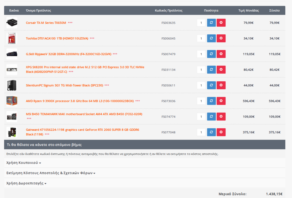The image size is (292, 198).
Task: Open Toshiba DT01ACA100 1TB product link
Action: pyautogui.click(x=57, y=38)
